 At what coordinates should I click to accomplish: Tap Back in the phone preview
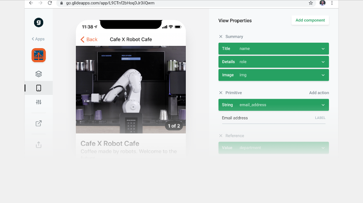click(89, 40)
